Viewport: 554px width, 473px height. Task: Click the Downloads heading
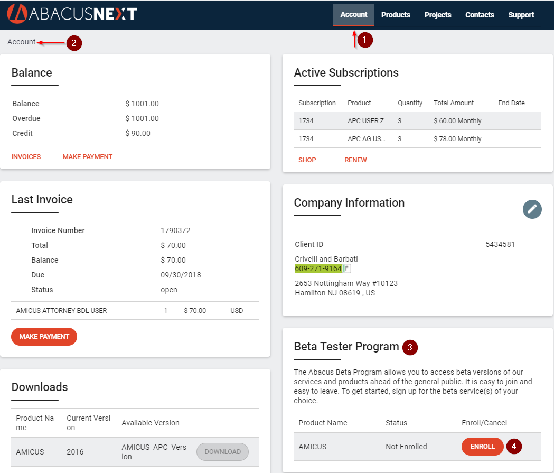tap(40, 387)
